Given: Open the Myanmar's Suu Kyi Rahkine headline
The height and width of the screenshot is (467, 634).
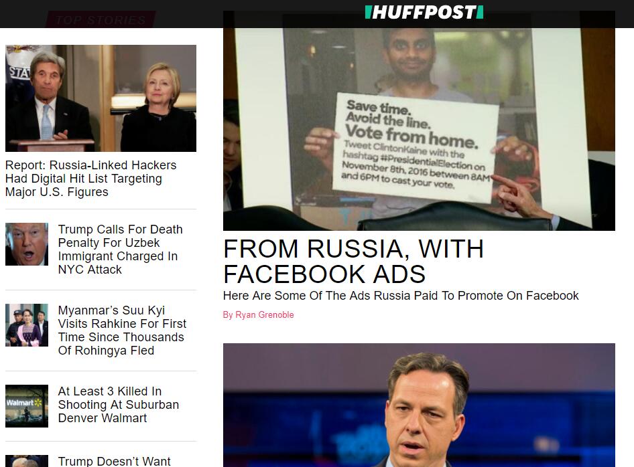Looking at the screenshot, I should [x=122, y=330].
